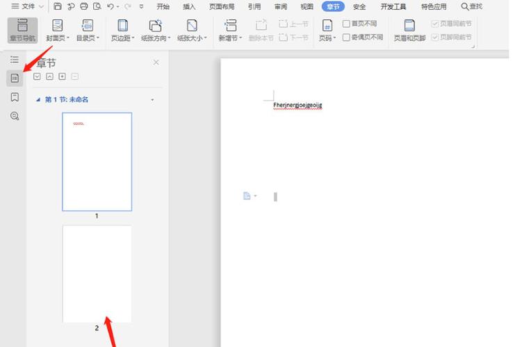Collapse the 第 1 节 section triangle

pos(38,99)
